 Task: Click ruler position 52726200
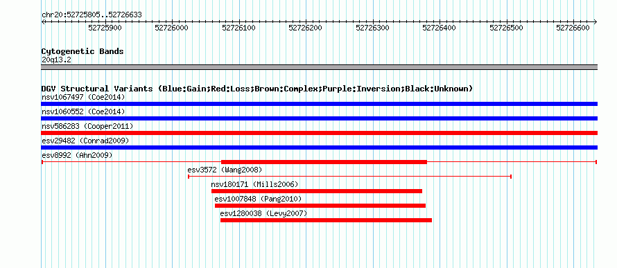click(305, 28)
